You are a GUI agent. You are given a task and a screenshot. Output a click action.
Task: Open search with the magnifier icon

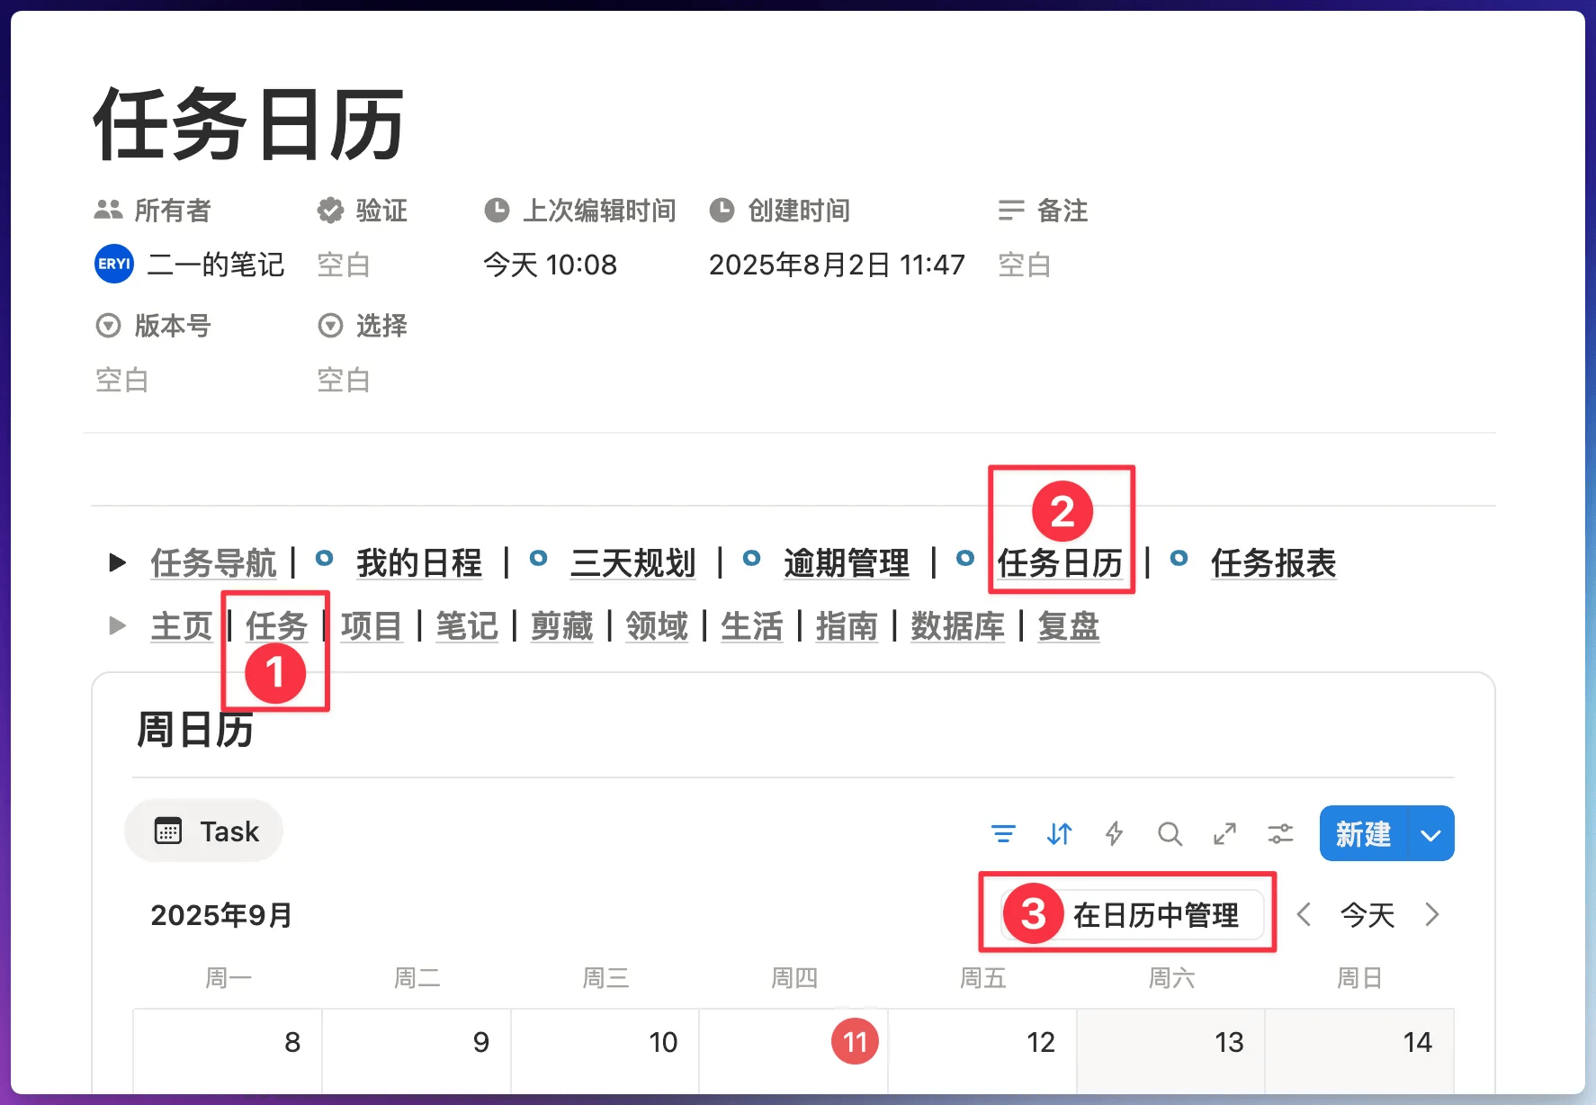point(1170,834)
